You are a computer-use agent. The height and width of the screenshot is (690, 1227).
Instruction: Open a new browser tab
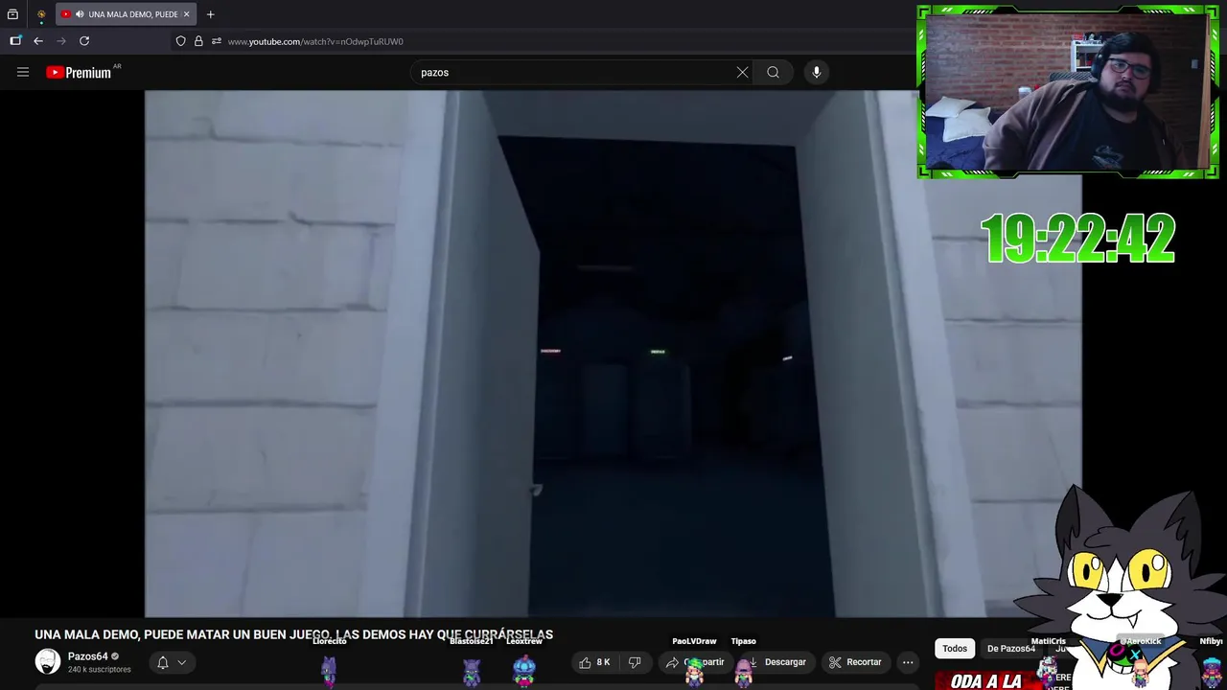point(210,14)
